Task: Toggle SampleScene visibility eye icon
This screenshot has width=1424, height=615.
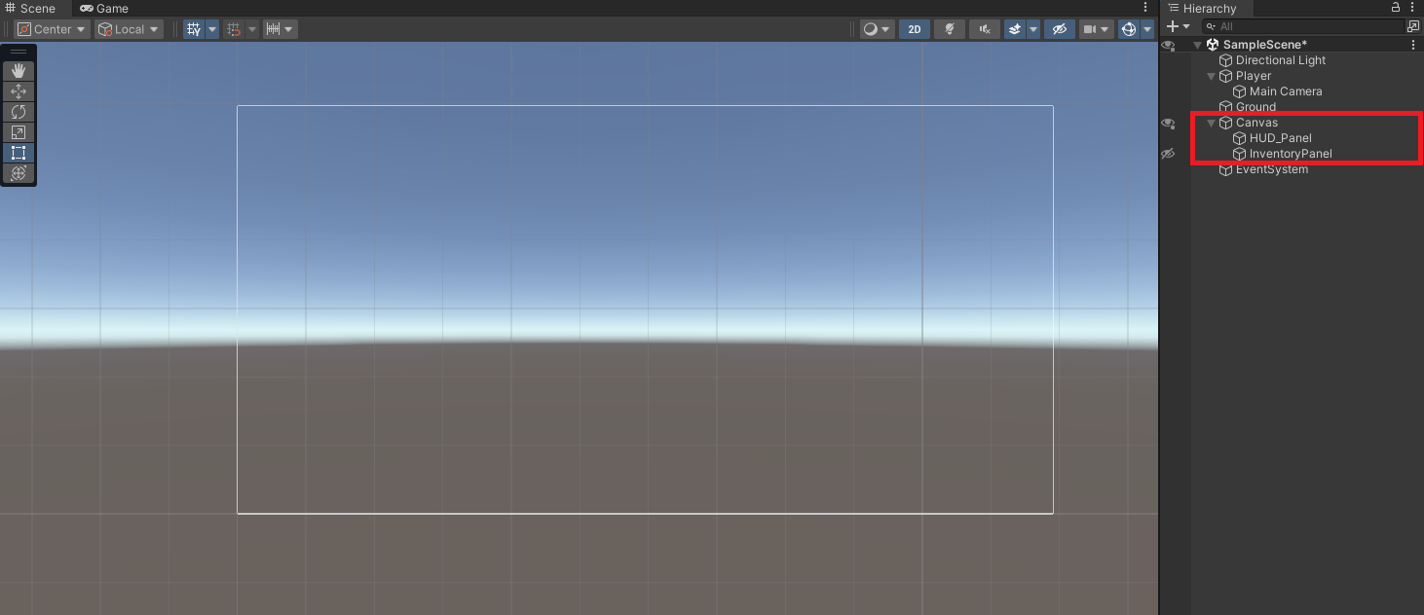Action: coord(1168,45)
